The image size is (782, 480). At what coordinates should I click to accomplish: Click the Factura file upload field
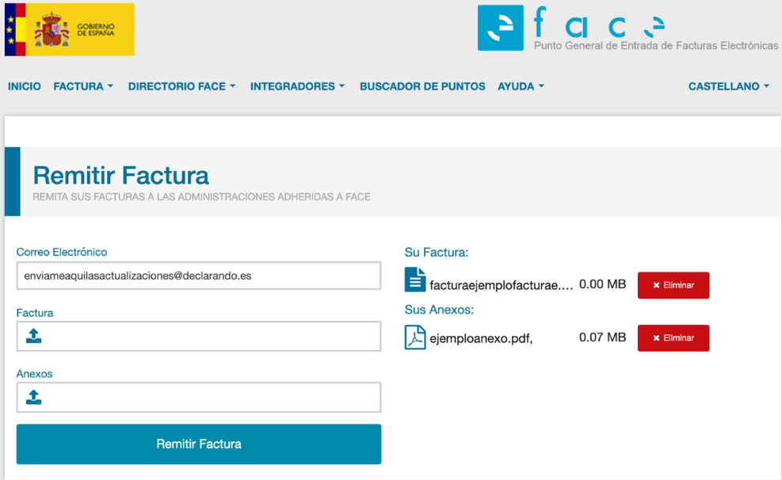pyautogui.click(x=199, y=337)
